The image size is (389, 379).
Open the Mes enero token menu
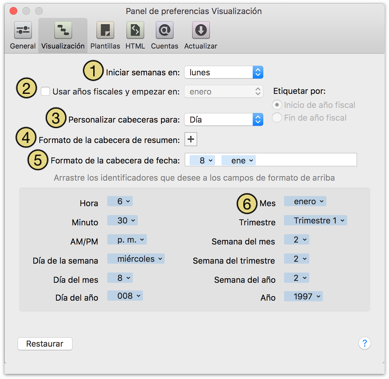tap(305, 201)
